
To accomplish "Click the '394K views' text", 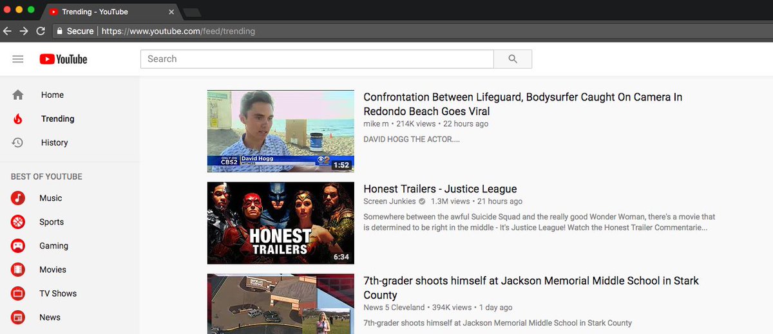I will point(452,308).
